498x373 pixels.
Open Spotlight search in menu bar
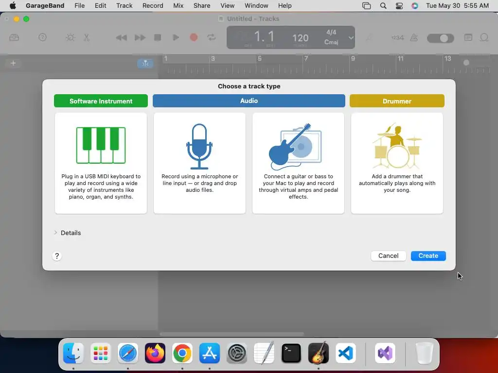[383, 5]
